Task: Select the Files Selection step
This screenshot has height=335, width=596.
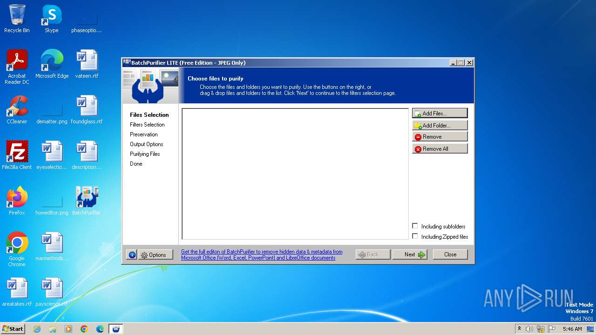Action: (x=149, y=115)
